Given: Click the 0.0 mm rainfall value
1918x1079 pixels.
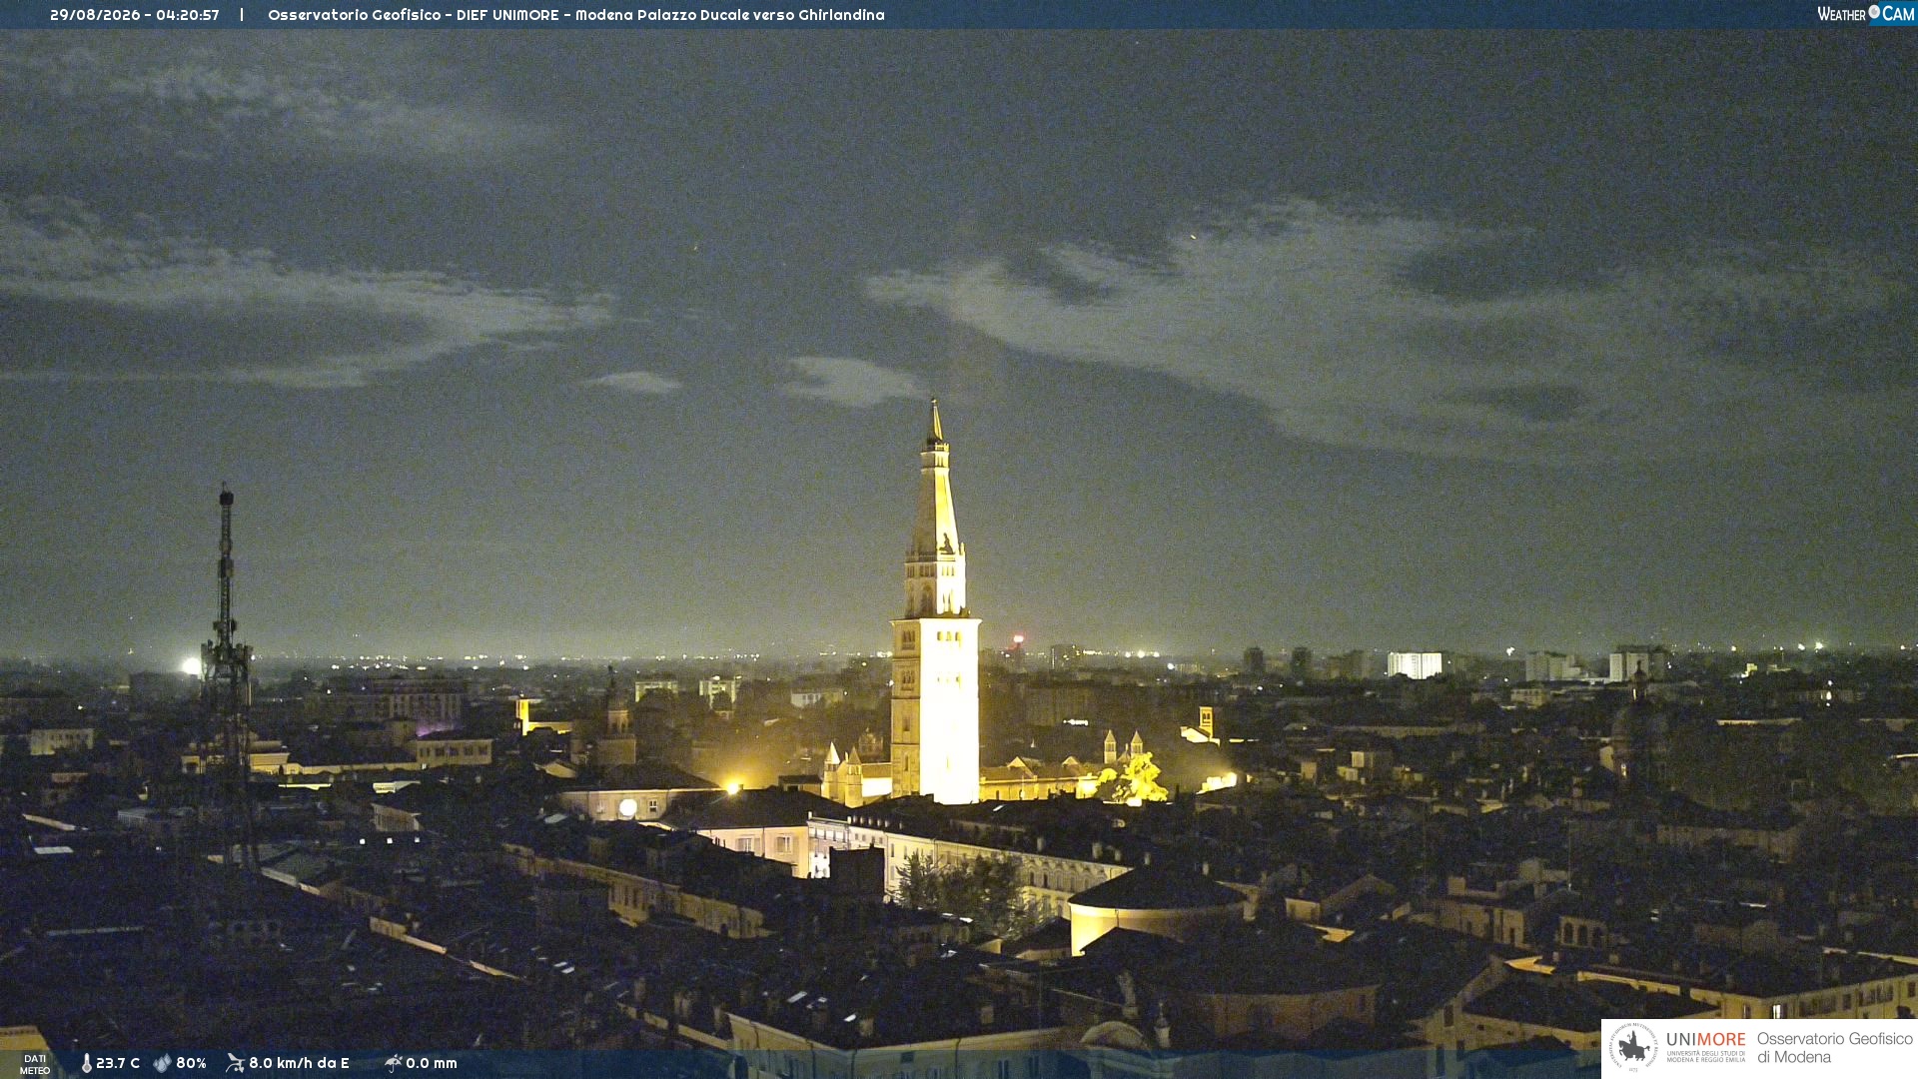Looking at the screenshot, I should [431, 1063].
